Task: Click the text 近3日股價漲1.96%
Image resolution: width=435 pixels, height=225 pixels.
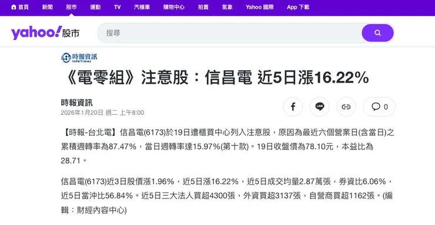Action: click(140, 182)
